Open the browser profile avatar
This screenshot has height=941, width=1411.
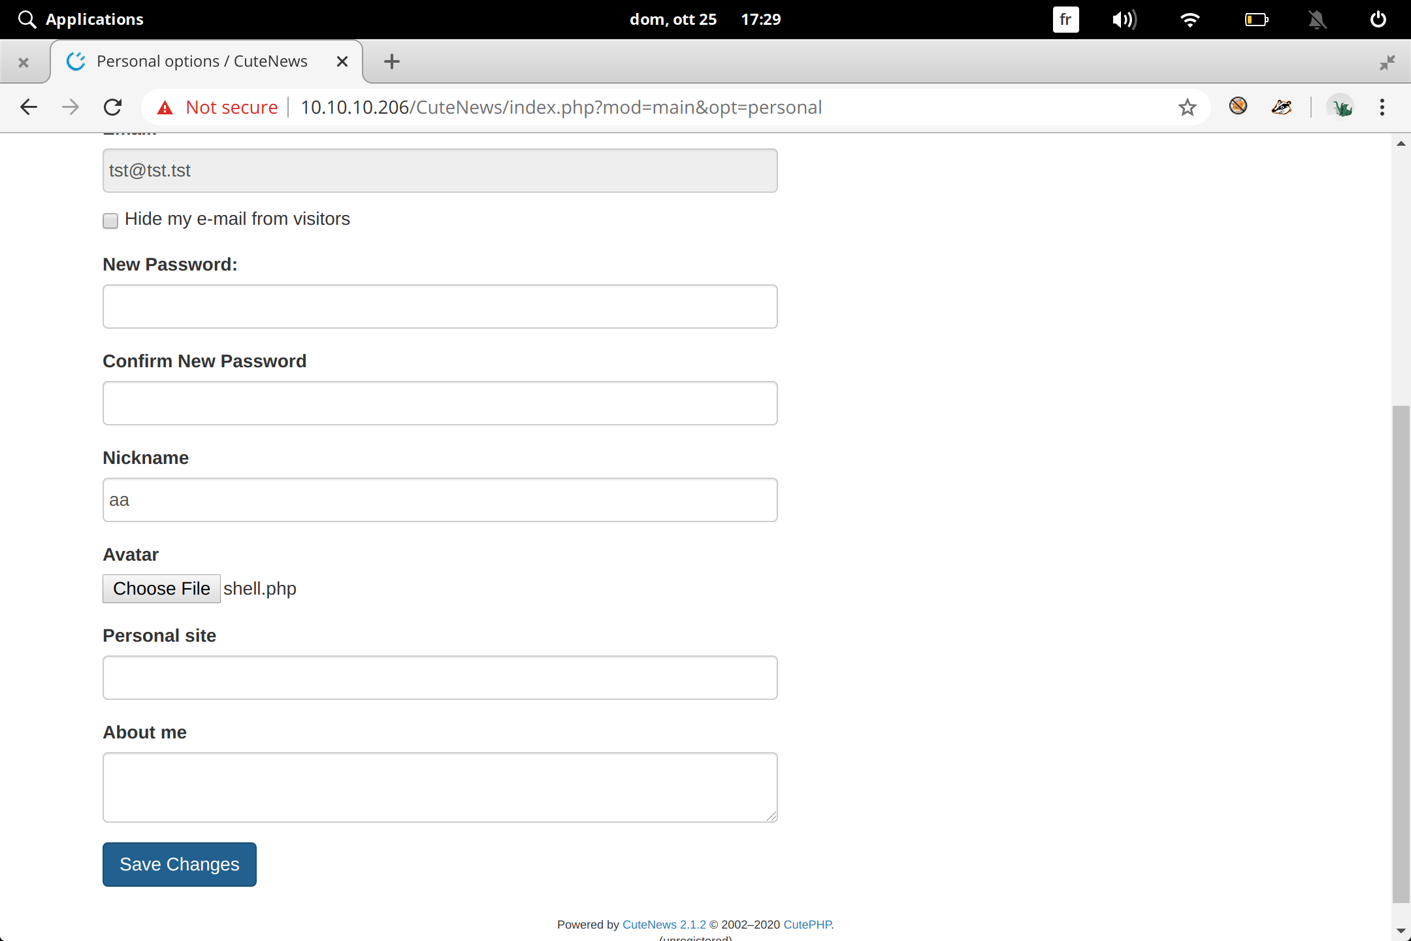(x=1341, y=107)
